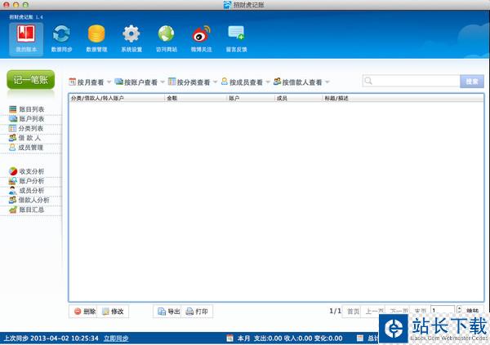490x345 pixels.
Task: Open 留言反馈 feedback icon
Action: point(237,35)
